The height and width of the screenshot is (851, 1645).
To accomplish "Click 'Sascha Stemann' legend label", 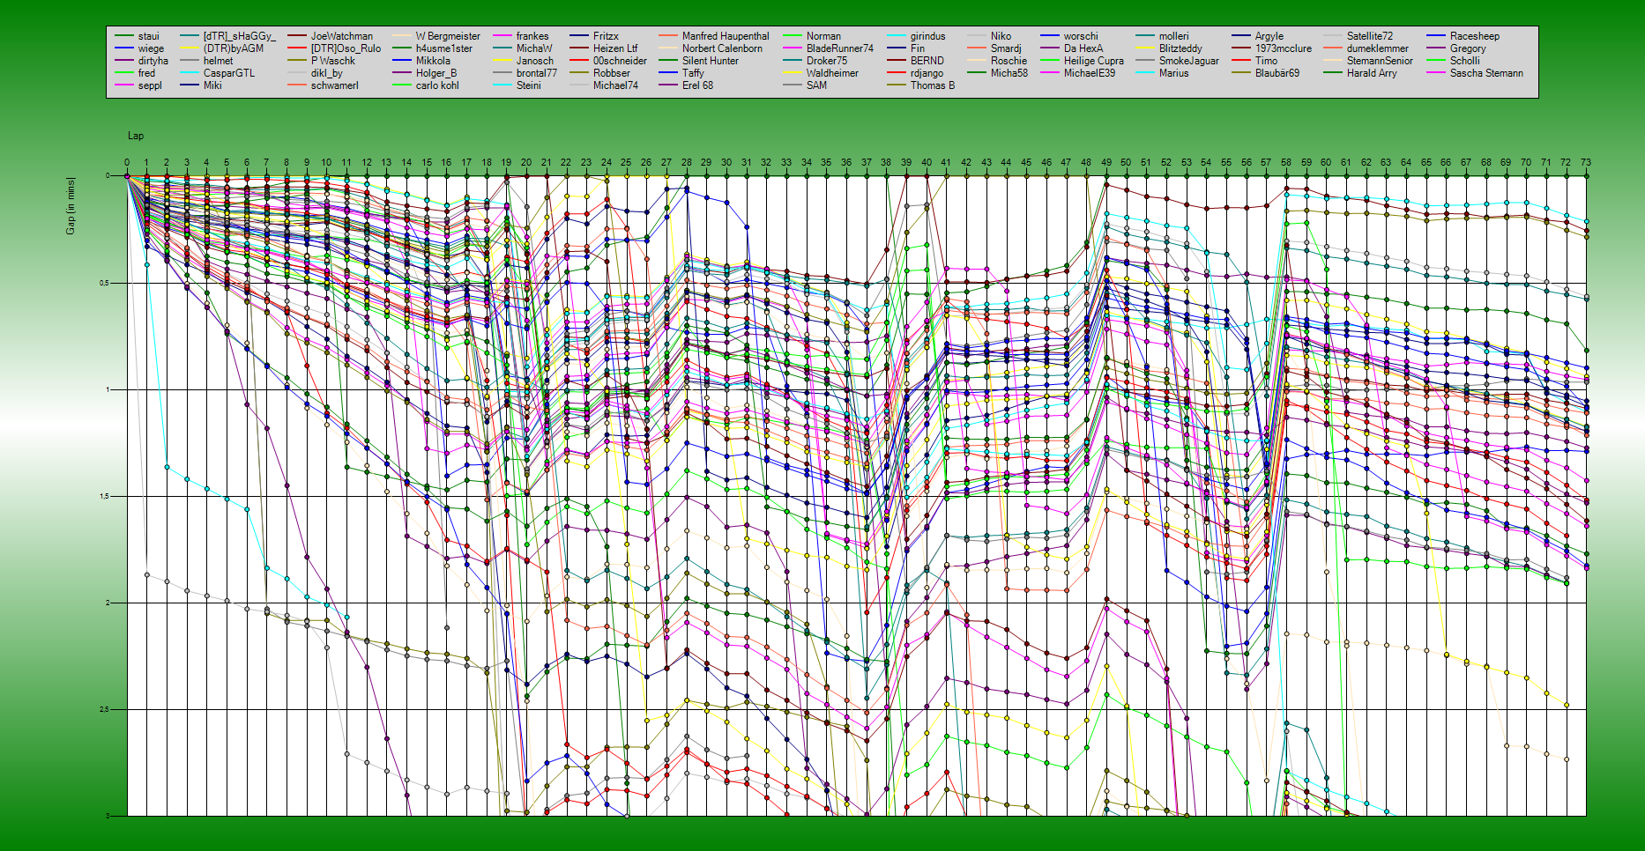I will (1475, 73).
